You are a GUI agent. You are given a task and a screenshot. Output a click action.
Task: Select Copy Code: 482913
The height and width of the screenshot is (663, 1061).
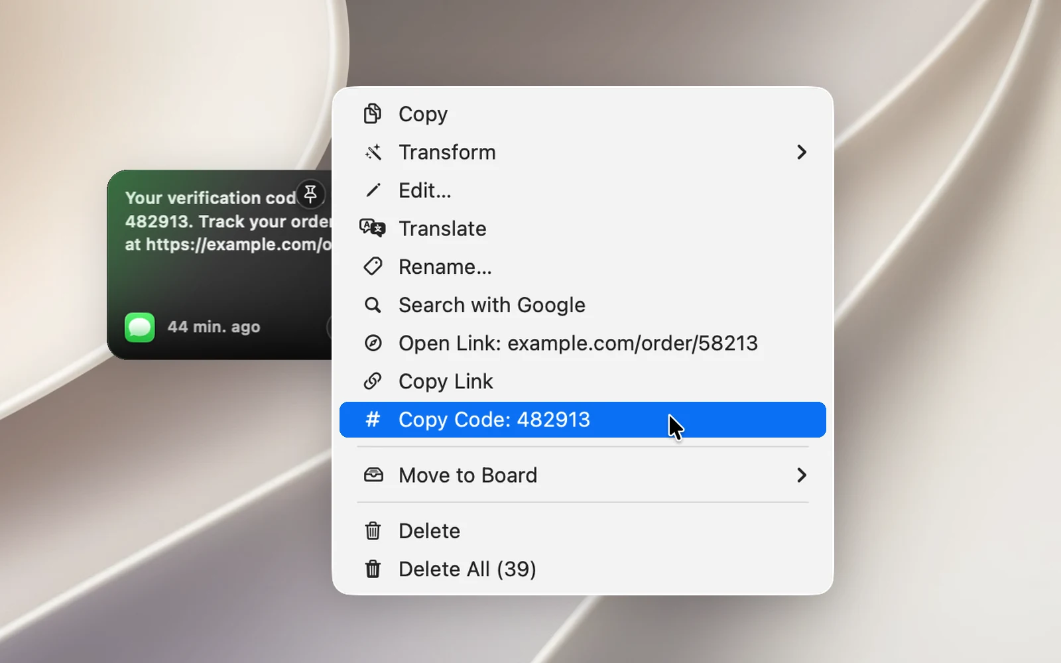tap(582, 420)
